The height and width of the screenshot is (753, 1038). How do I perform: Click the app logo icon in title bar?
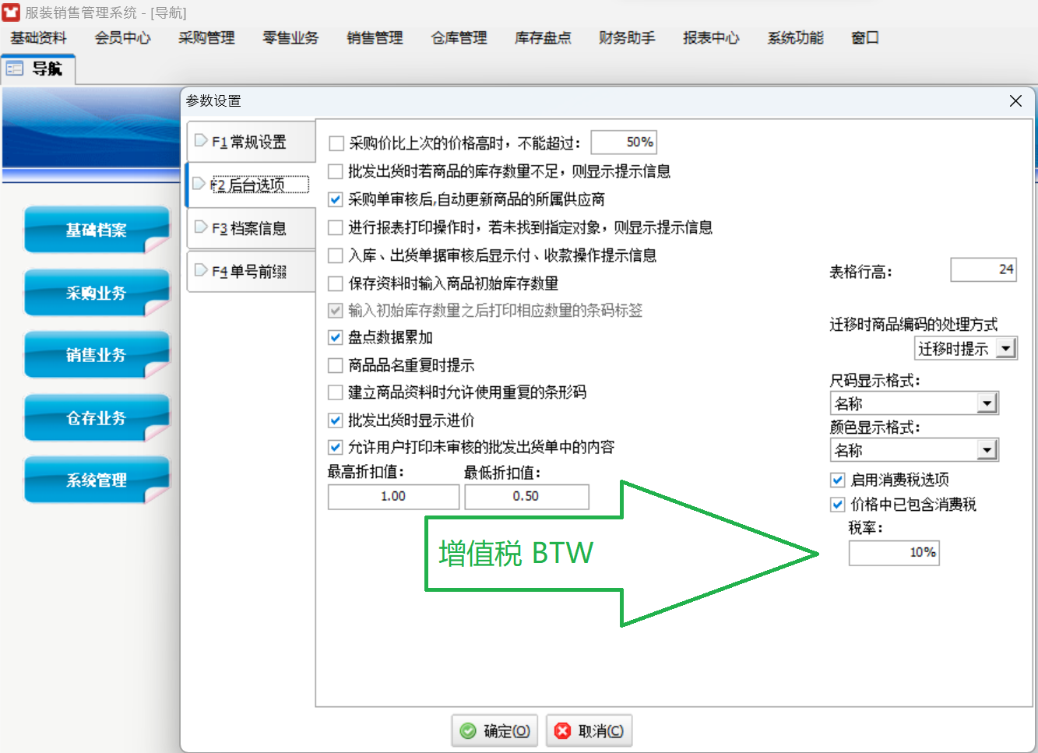coord(11,12)
